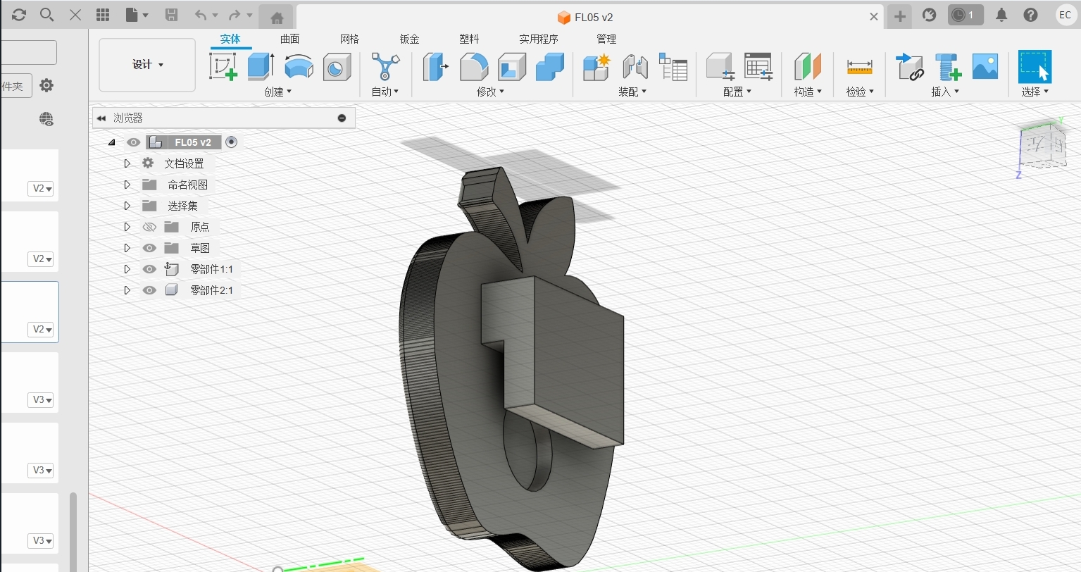Select the Fillet tool
Viewport: 1081px width, 572px height.
[x=474, y=68]
